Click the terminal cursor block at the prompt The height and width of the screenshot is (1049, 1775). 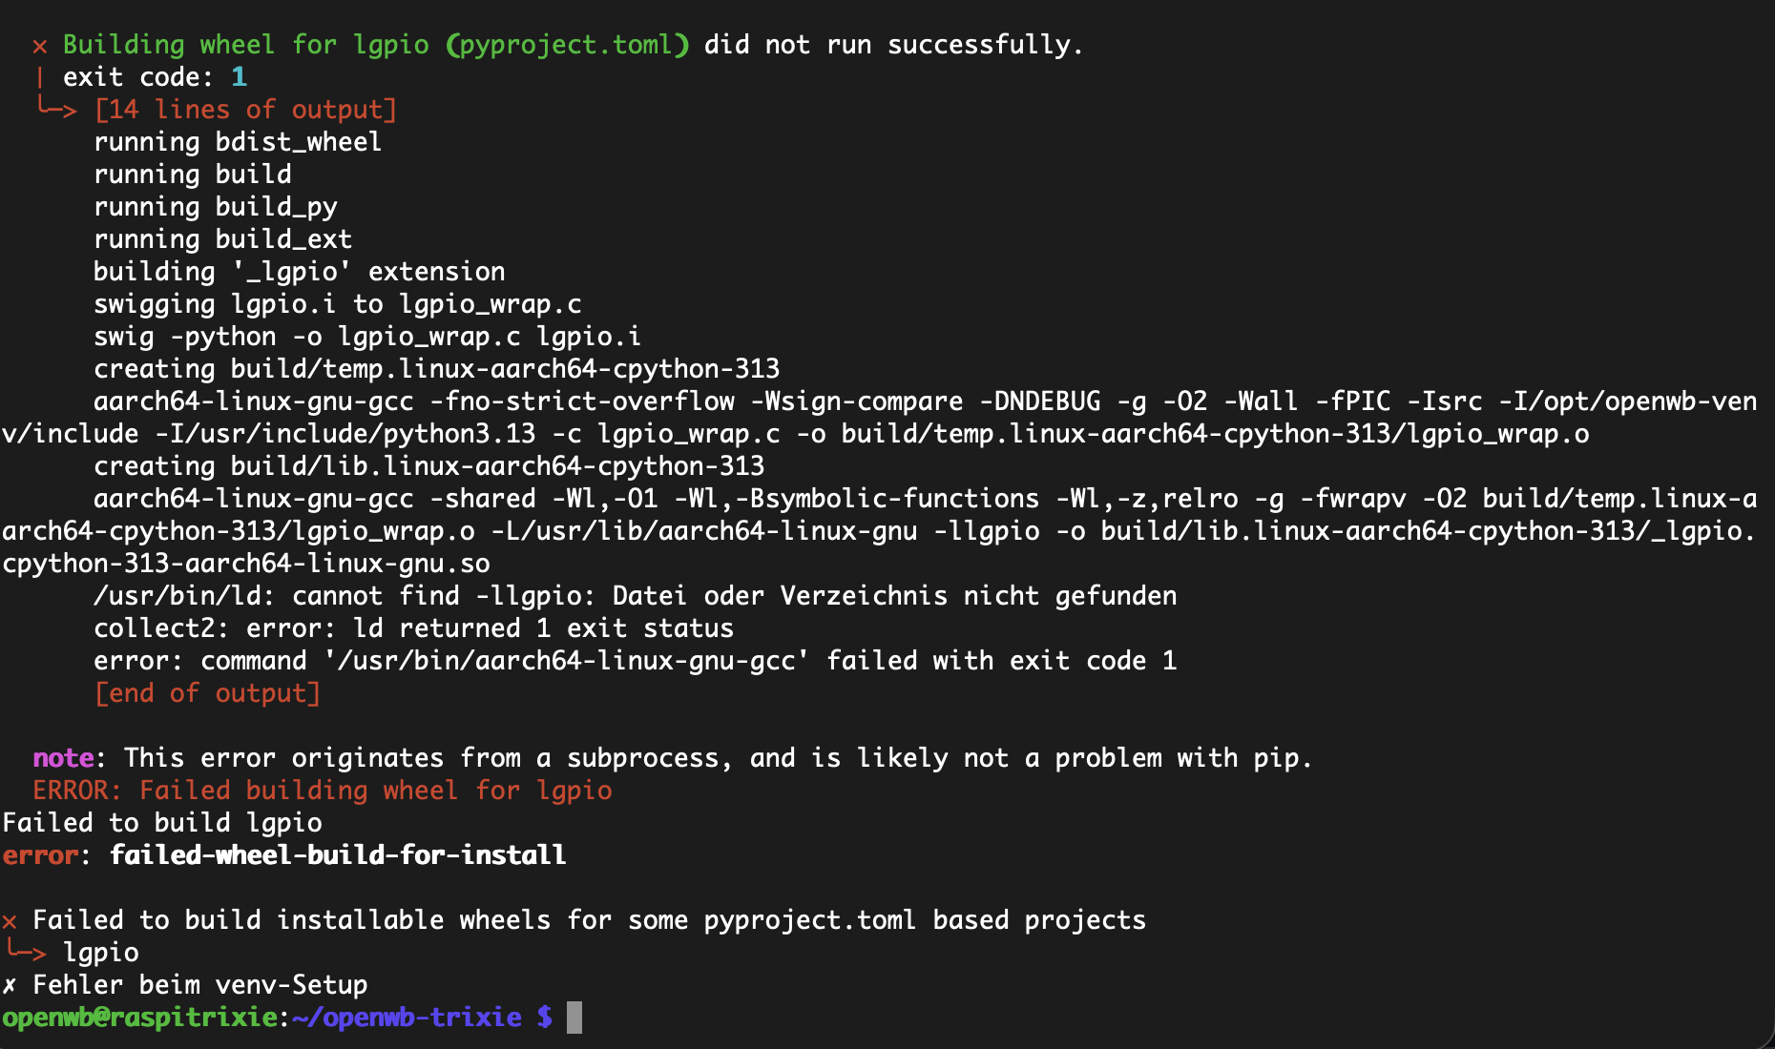click(x=574, y=1018)
